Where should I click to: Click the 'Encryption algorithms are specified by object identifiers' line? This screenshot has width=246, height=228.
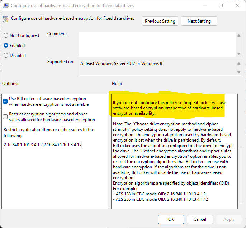[x=172, y=183]
